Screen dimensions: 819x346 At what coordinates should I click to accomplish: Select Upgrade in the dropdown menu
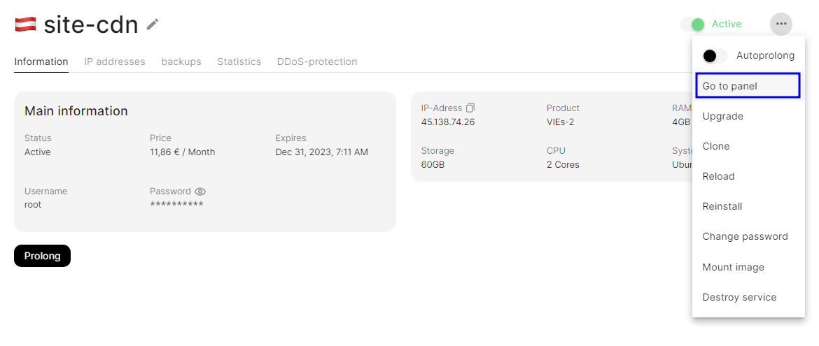[723, 116]
